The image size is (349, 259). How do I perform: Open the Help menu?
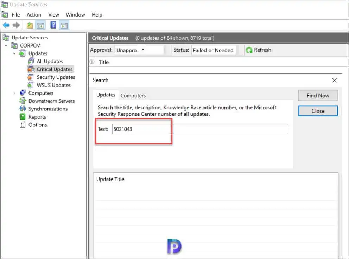[x=97, y=15]
